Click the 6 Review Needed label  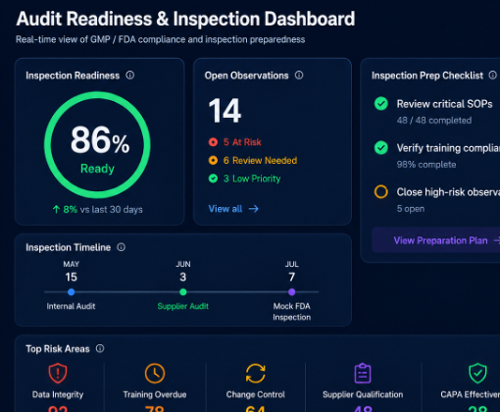point(260,160)
